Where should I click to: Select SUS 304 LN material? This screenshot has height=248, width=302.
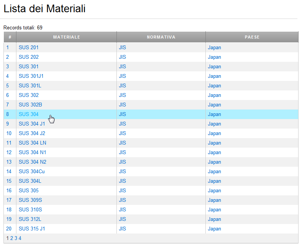(32, 143)
